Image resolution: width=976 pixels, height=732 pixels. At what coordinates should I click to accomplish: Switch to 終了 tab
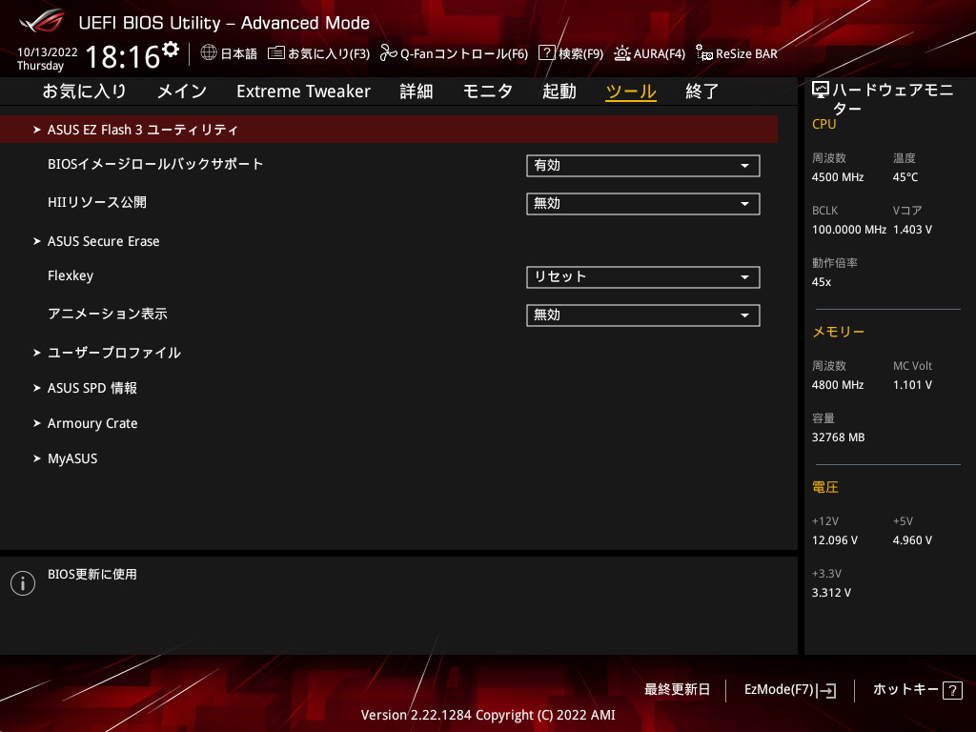pyautogui.click(x=702, y=91)
